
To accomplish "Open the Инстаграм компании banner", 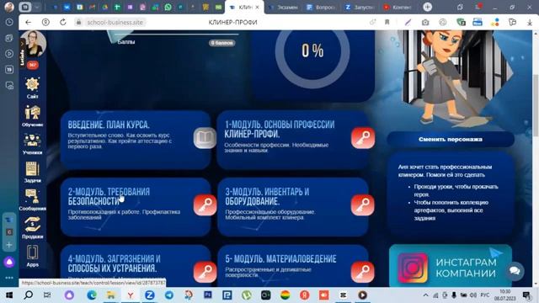I will pyautogui.click(x=451, y=266).
